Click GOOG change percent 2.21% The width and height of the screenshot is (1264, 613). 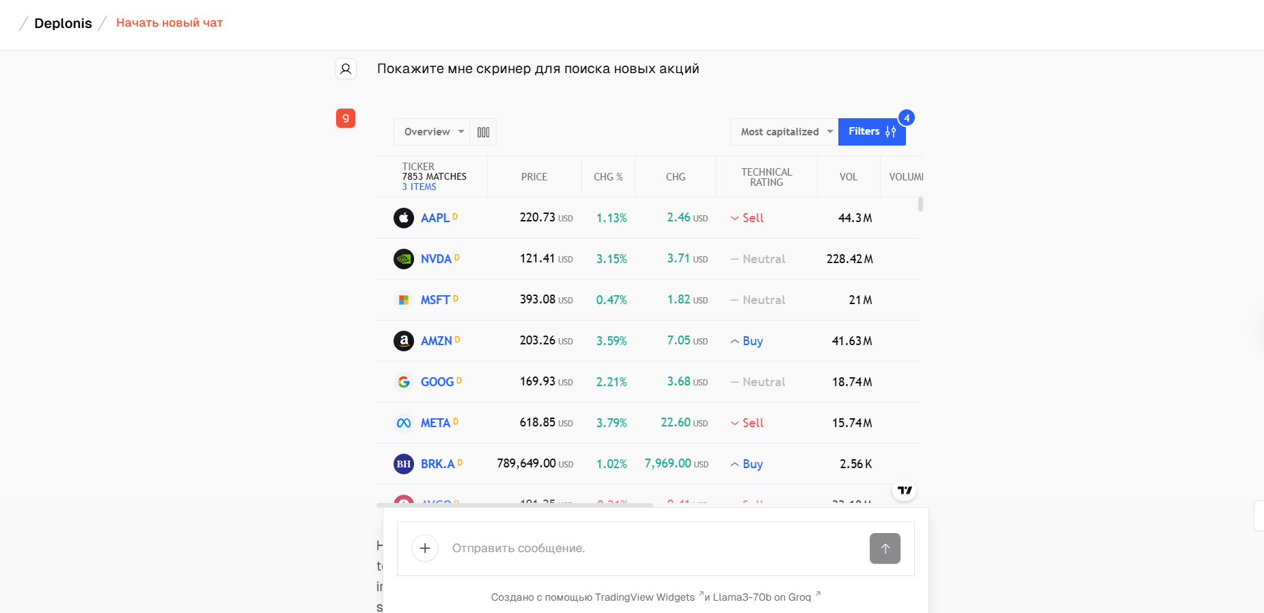click(612, 382)
